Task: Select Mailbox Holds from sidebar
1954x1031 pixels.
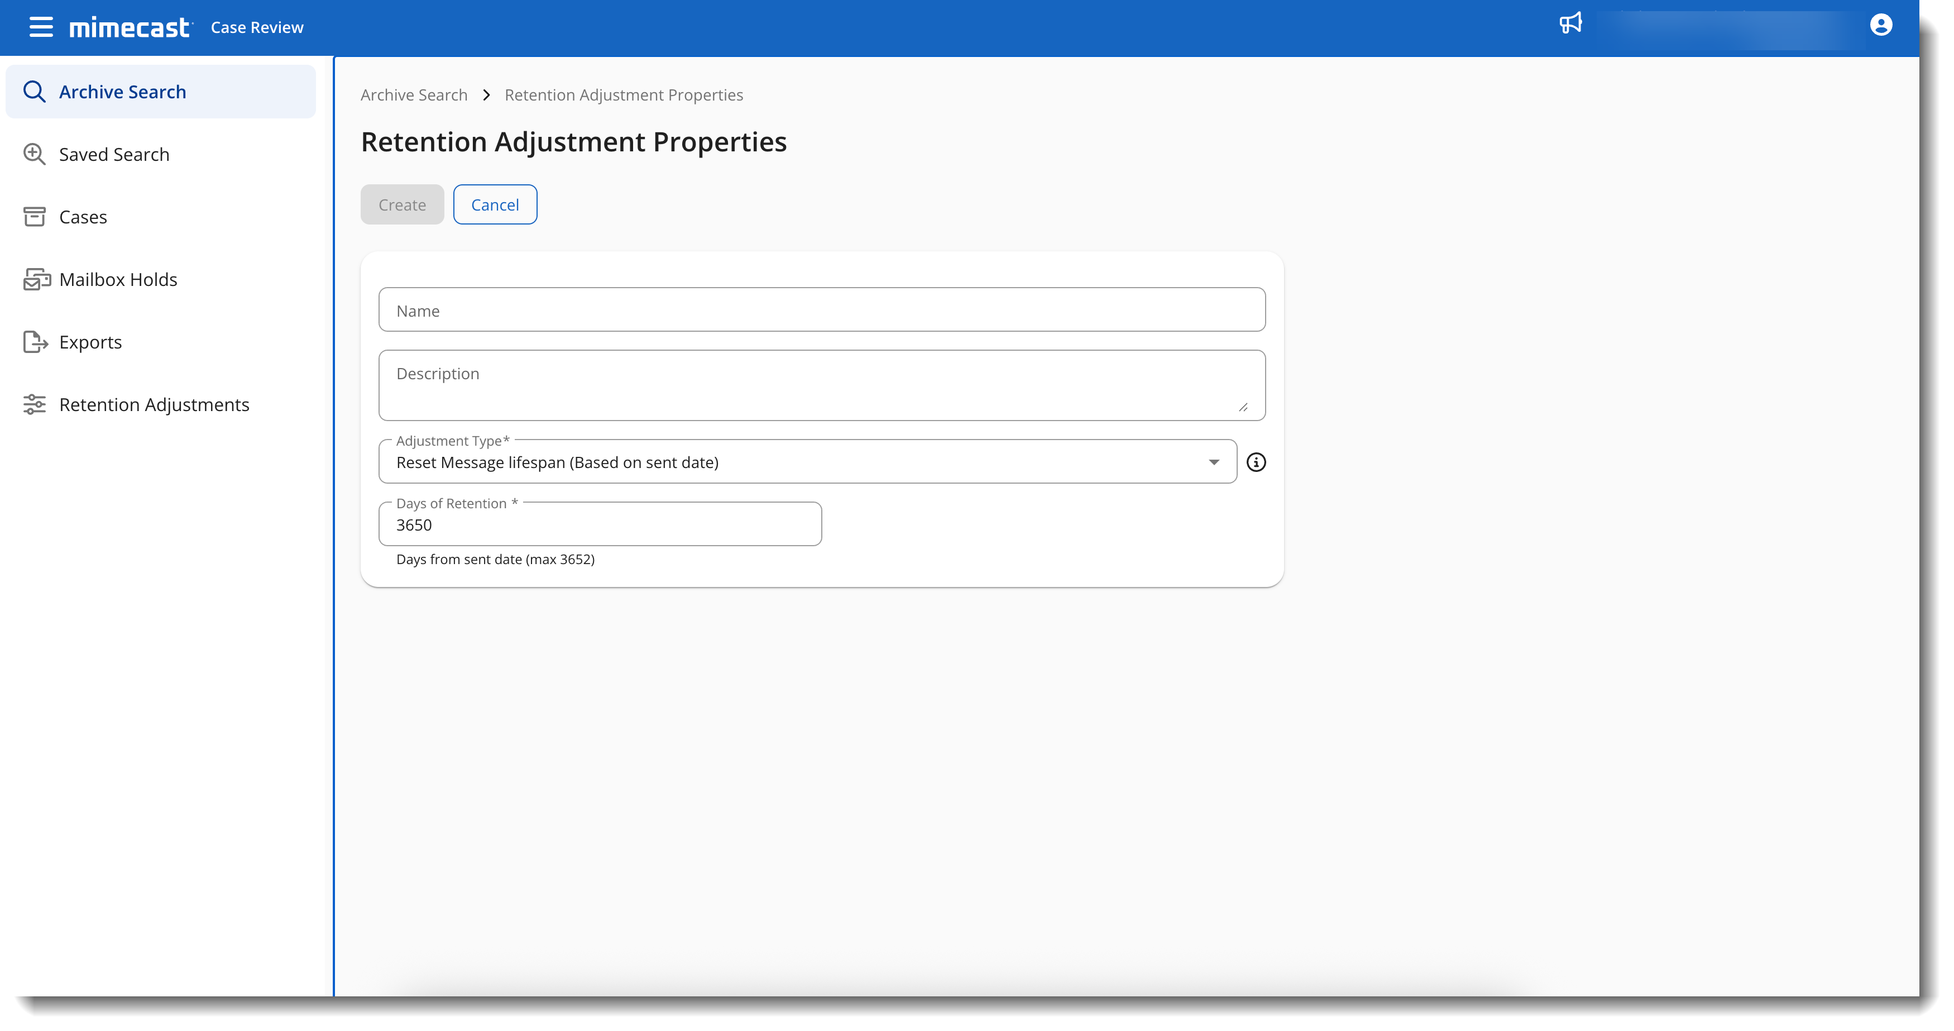Action: tap(118, 280)
